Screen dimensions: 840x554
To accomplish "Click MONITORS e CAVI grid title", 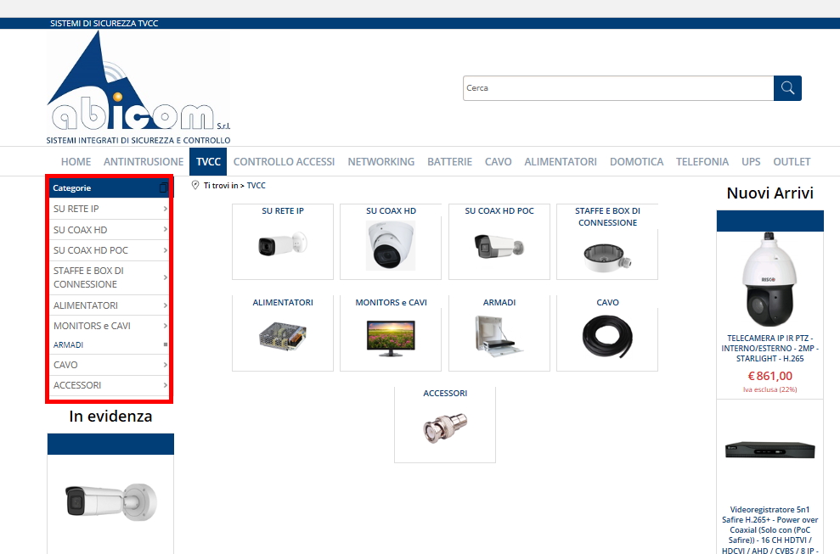I will pyautogui.click(x=391, y=302).
